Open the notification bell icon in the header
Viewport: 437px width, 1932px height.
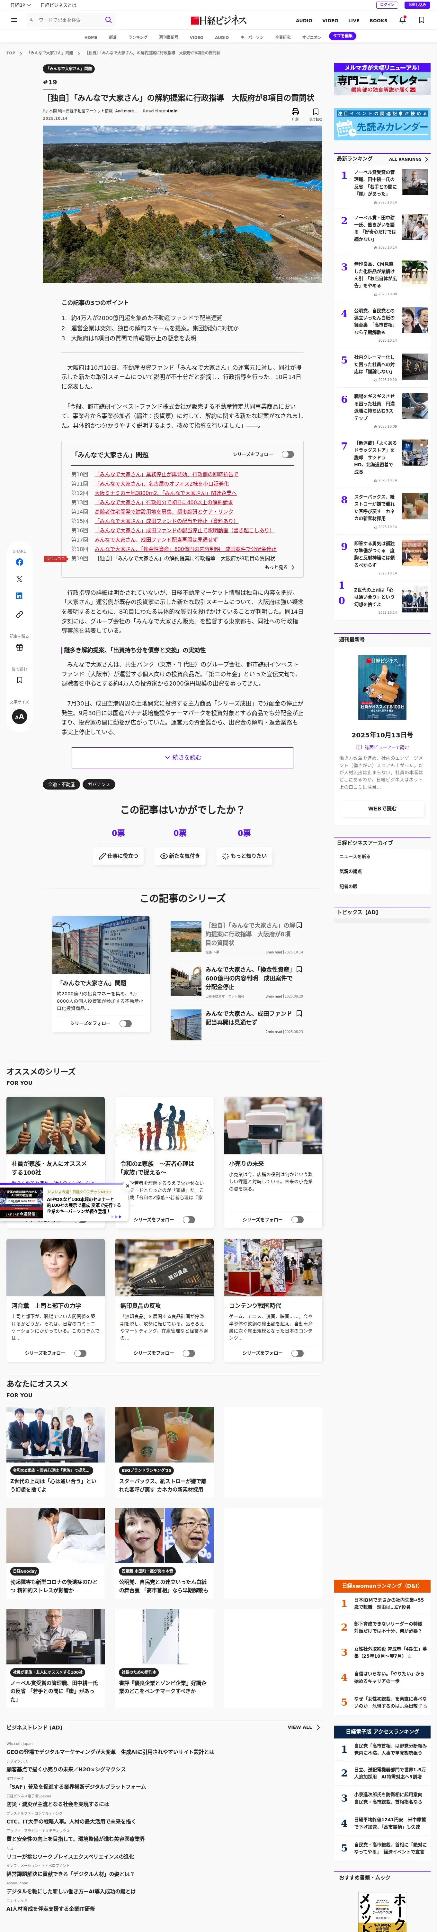[x=403, y=20]
